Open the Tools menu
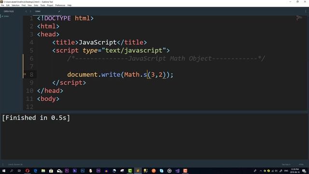 pyautogui.click(x=42, y=5)
